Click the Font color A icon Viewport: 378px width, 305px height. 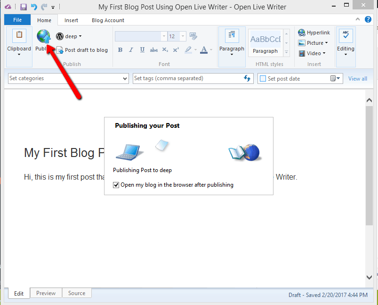pos(204,50)
